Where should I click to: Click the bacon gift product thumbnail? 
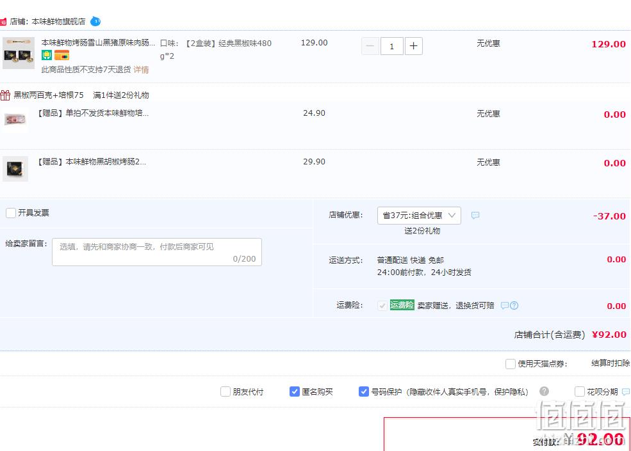click(15, 120)
